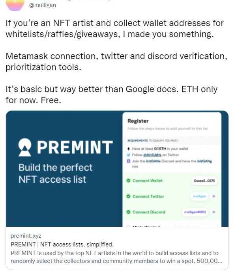Click the PREMINT logo icon
Viewport: 234px width, 274px height.
coord(25,147)
